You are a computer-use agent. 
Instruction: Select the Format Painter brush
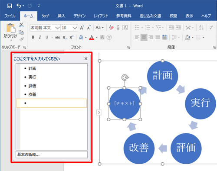coord(21,39)
